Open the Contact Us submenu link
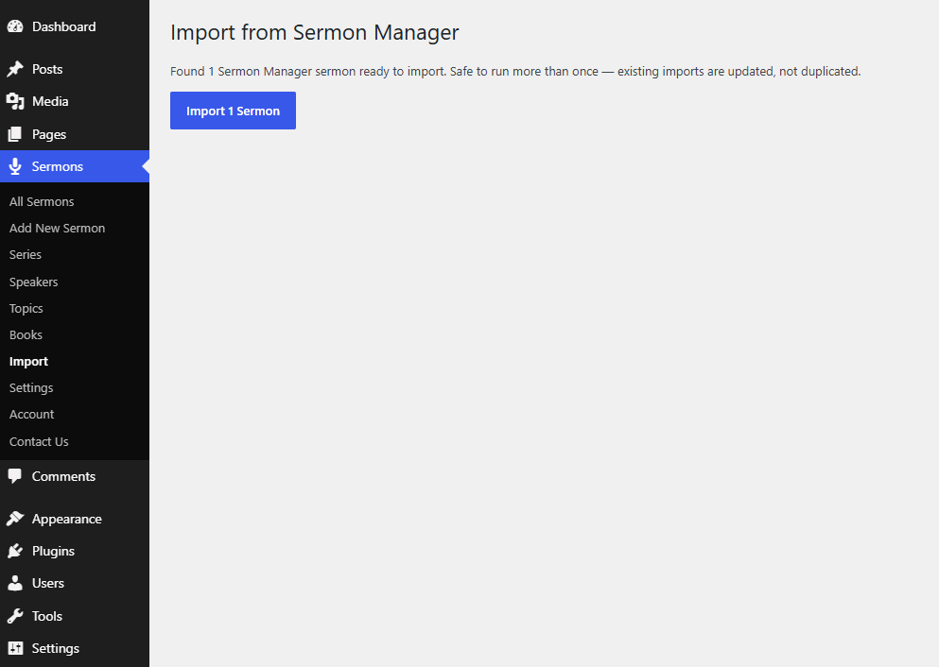 point(39,441)
